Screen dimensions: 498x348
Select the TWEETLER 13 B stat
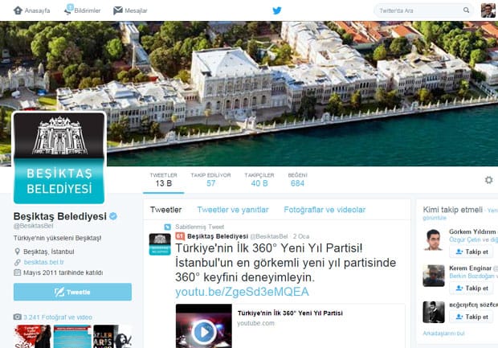[163, 180]
